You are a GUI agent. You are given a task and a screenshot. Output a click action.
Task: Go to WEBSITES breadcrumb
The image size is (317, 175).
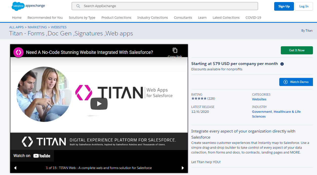pyautogui.click(x=59, y=27)
